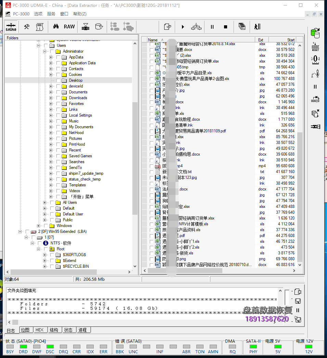
Task: Click the task copy windows icon
Action: tap(242, 27)
